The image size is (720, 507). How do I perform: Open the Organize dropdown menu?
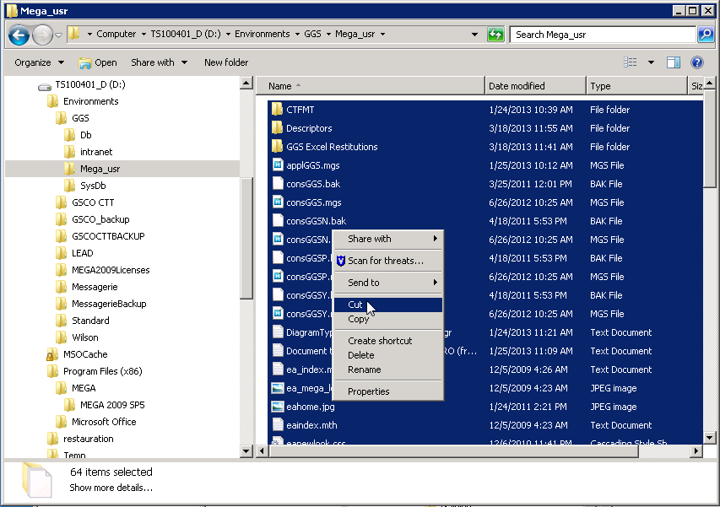[39, 62]
